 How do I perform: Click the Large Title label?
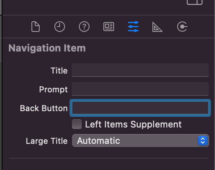(47, 141)
